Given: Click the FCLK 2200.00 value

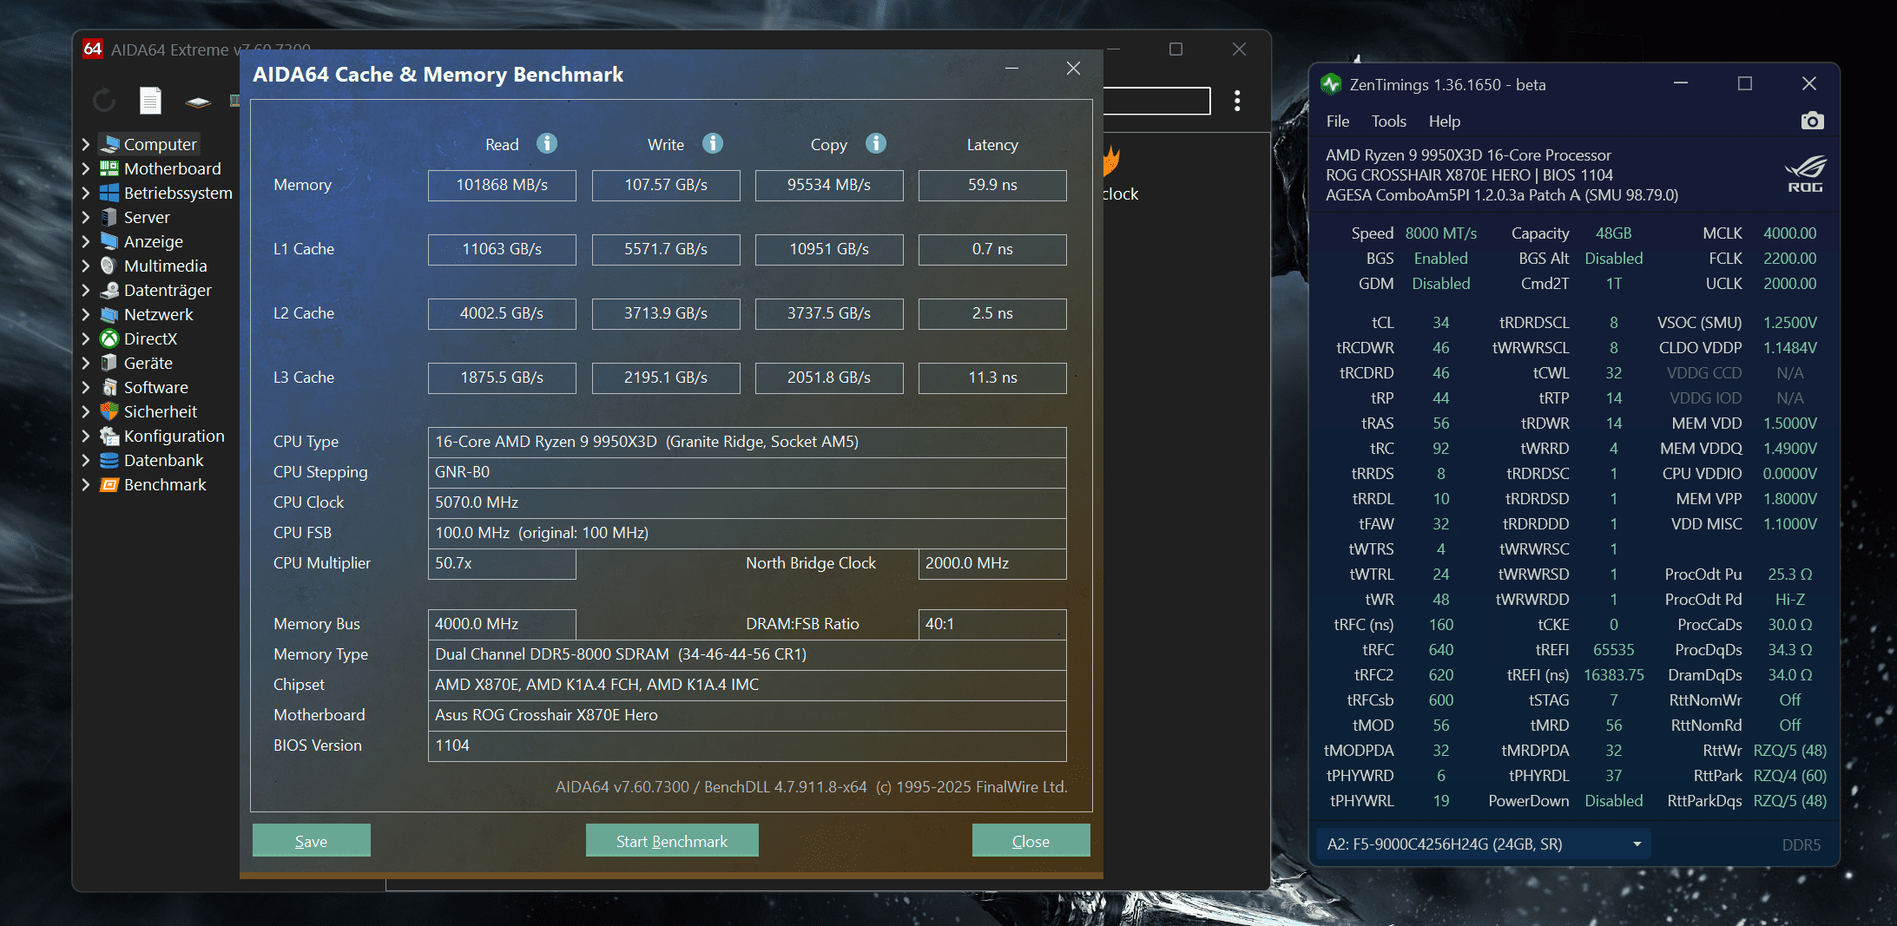Looking at the screenshot, I should 1790,258.
